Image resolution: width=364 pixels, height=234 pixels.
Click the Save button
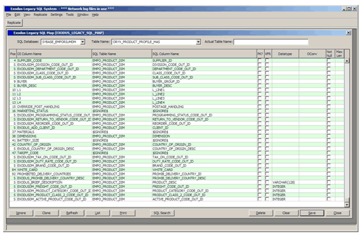click(312, 213)
